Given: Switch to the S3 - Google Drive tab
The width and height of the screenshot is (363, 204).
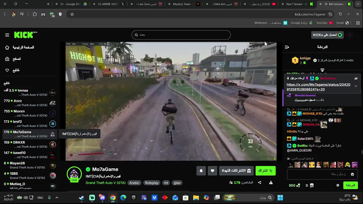Looking at the screenshot, I should click(x=71, y=4).
